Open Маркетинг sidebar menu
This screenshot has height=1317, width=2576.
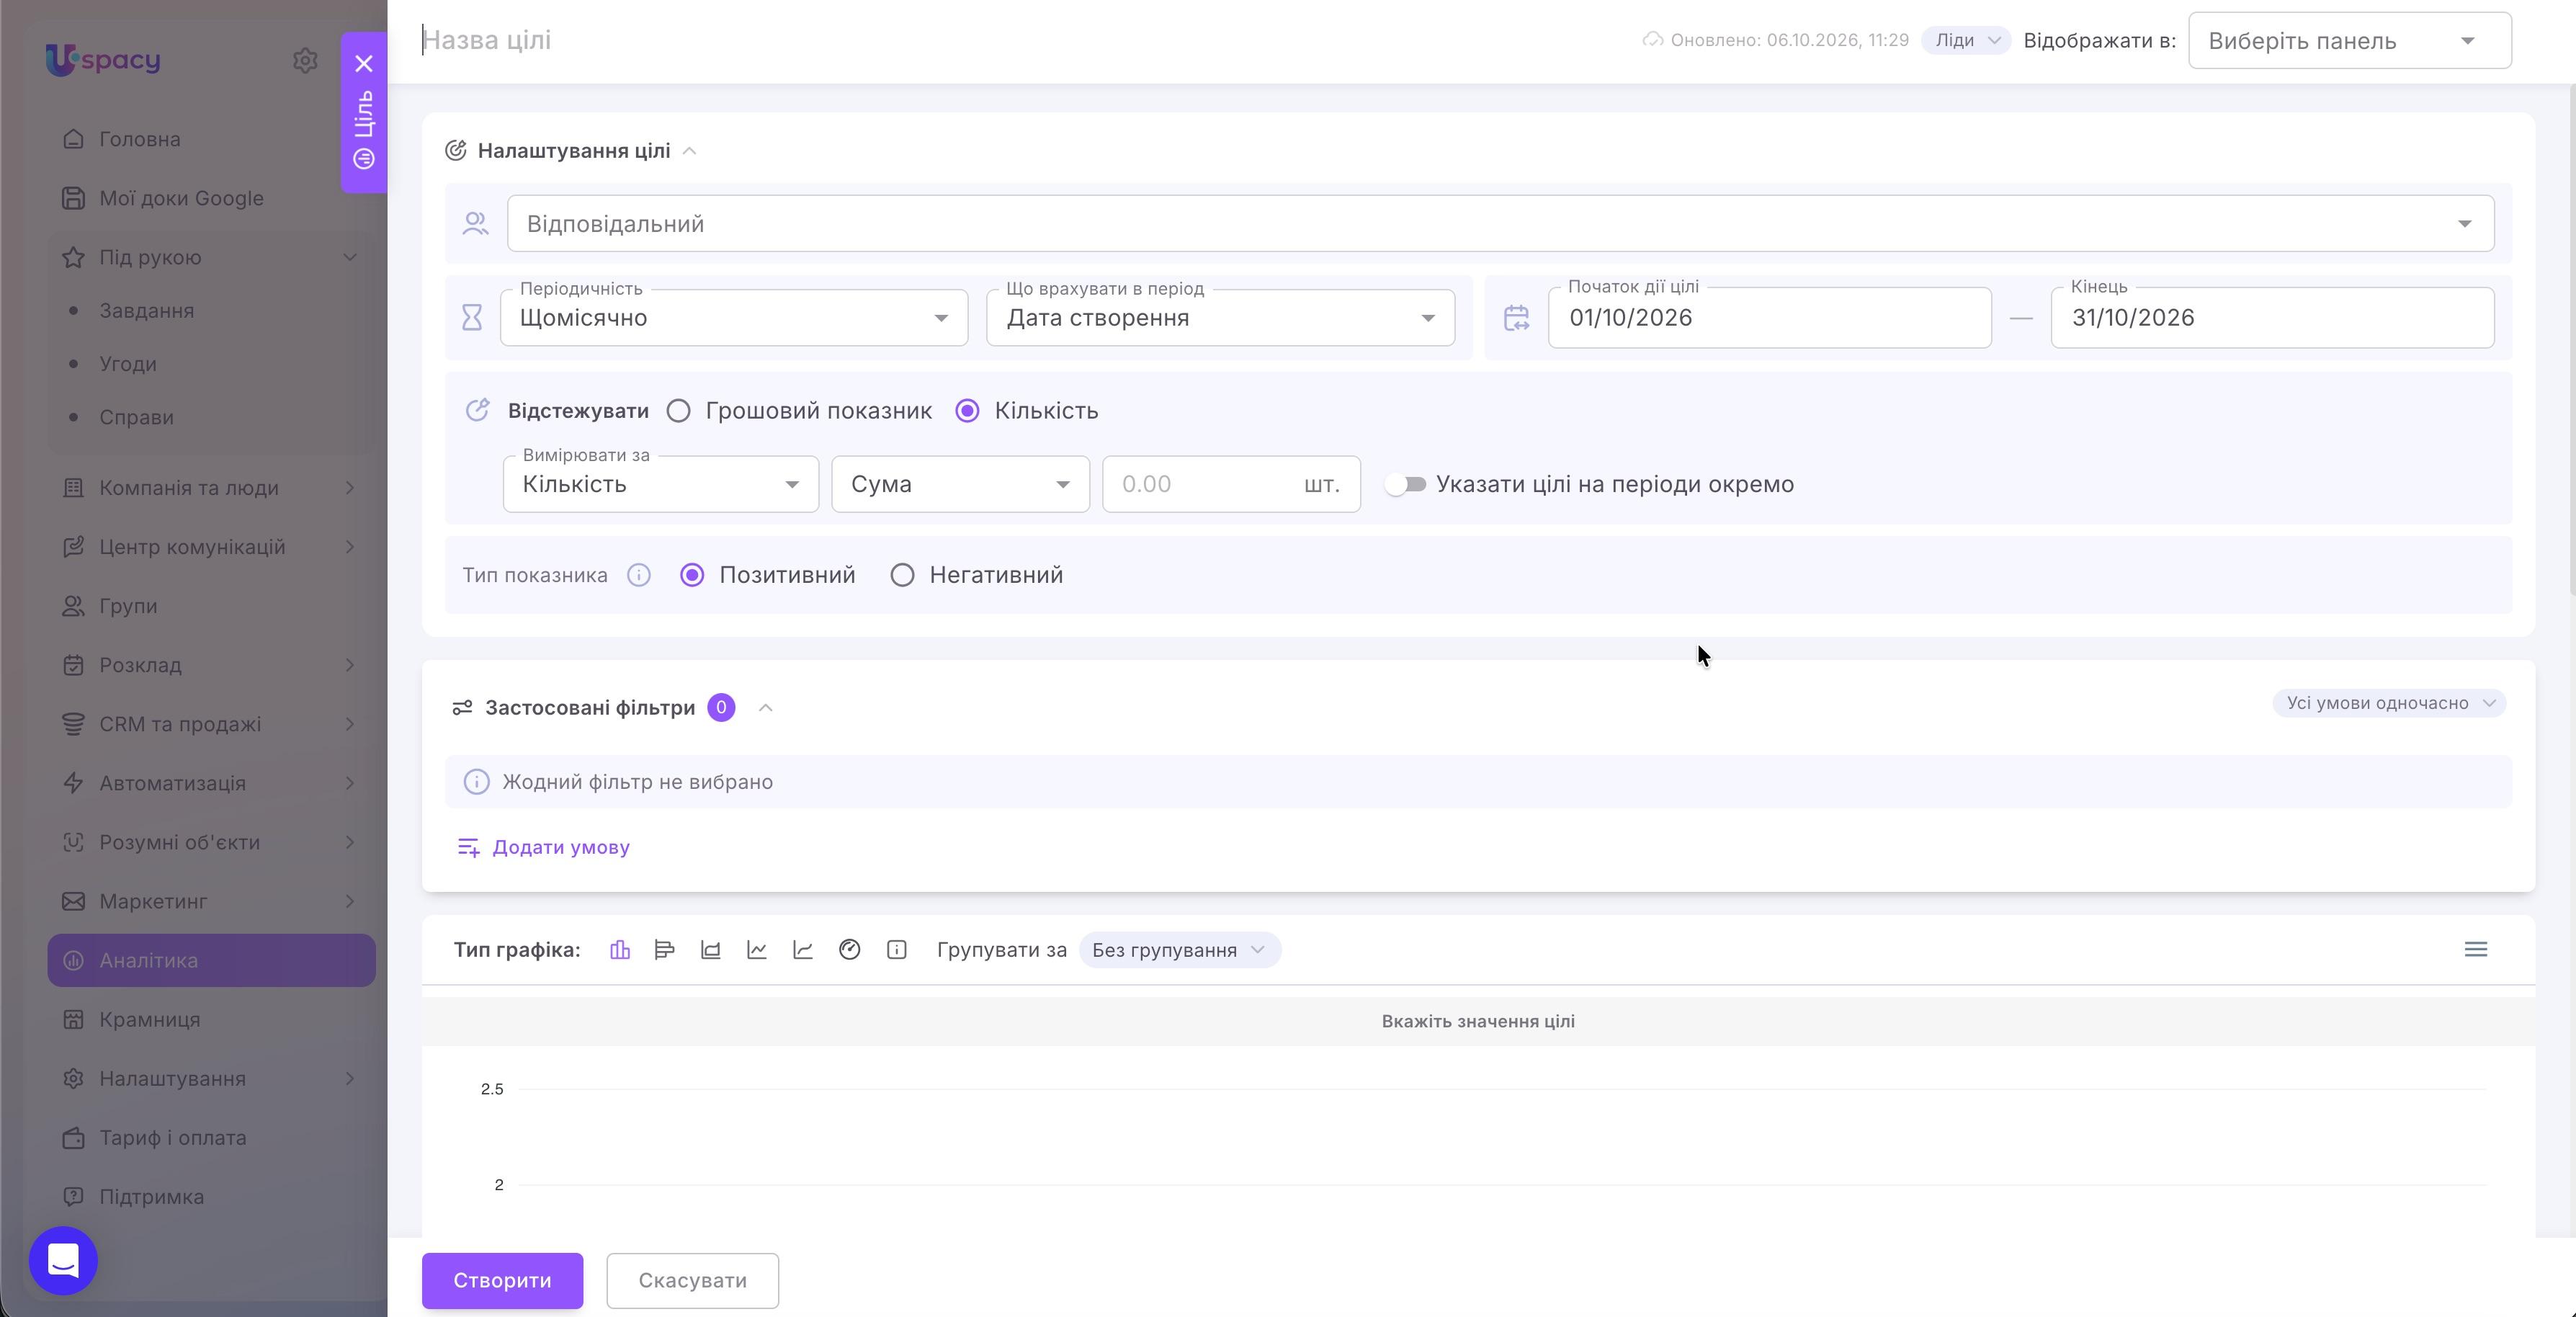click(211, 902)
